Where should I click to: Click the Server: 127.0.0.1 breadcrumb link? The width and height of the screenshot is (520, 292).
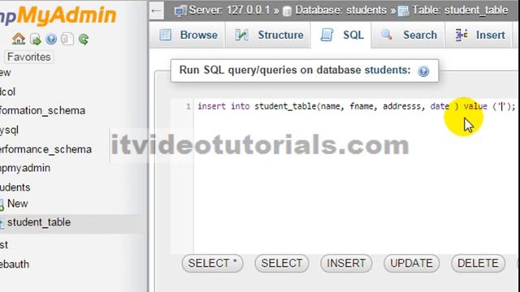point(229,11)
